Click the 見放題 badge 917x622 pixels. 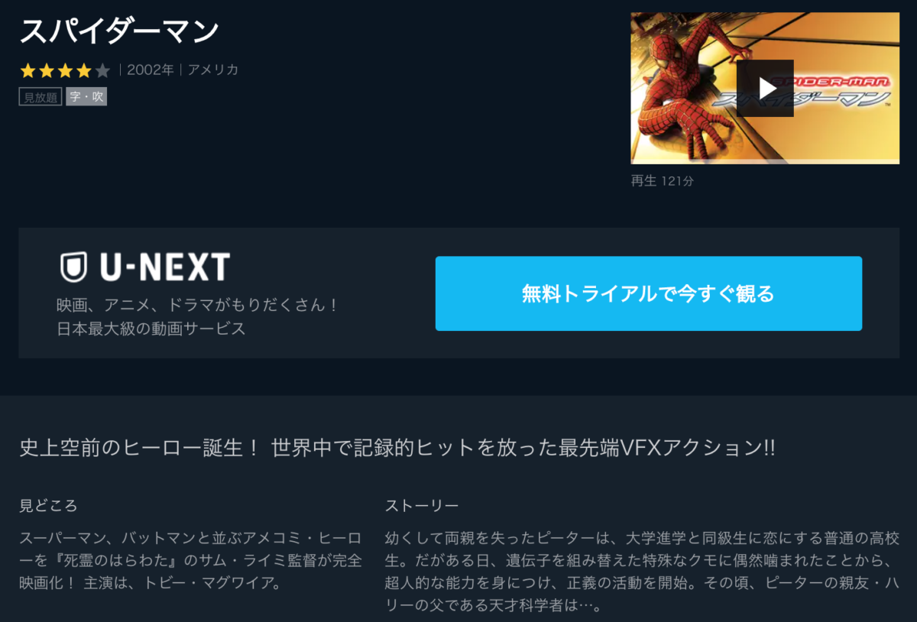[x=41, y=97]
